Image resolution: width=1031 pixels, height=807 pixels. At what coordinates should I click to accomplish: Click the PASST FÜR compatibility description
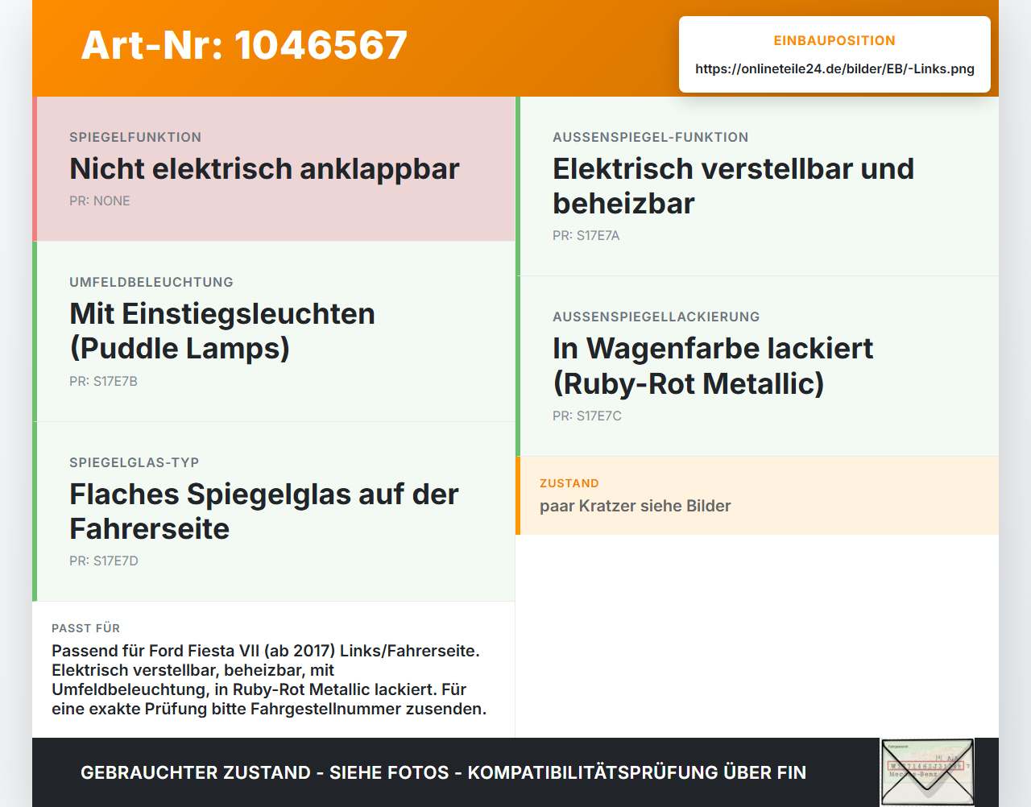pos(269,680)
